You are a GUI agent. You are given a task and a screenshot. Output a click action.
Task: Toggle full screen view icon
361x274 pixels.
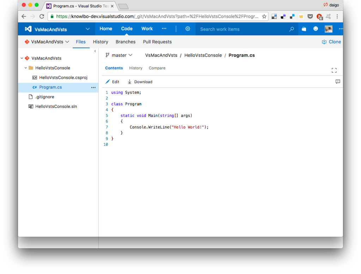pos(334,70)
